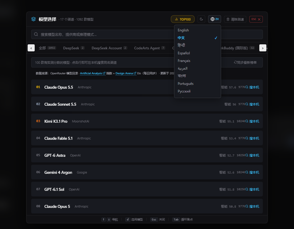Click 搜本机 for Claude Sonnet 5.5
This screenshot has width=294, height=229.
click(x=252, y=104)
